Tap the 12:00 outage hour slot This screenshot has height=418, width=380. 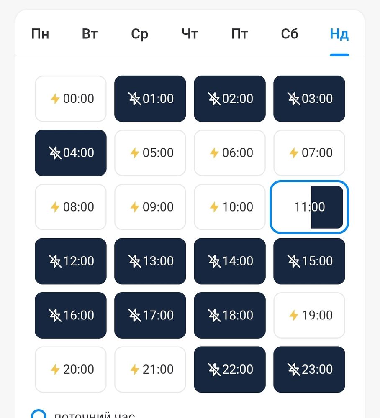[x=71, y=261]
